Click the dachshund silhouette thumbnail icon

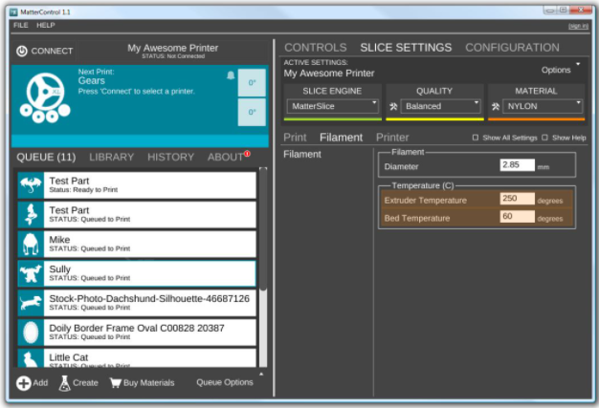[x=31, y=303]
